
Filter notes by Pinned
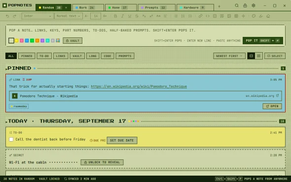pos(27,56)
